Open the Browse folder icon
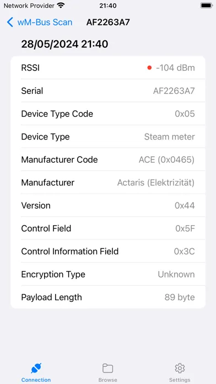 pos(107,368)
